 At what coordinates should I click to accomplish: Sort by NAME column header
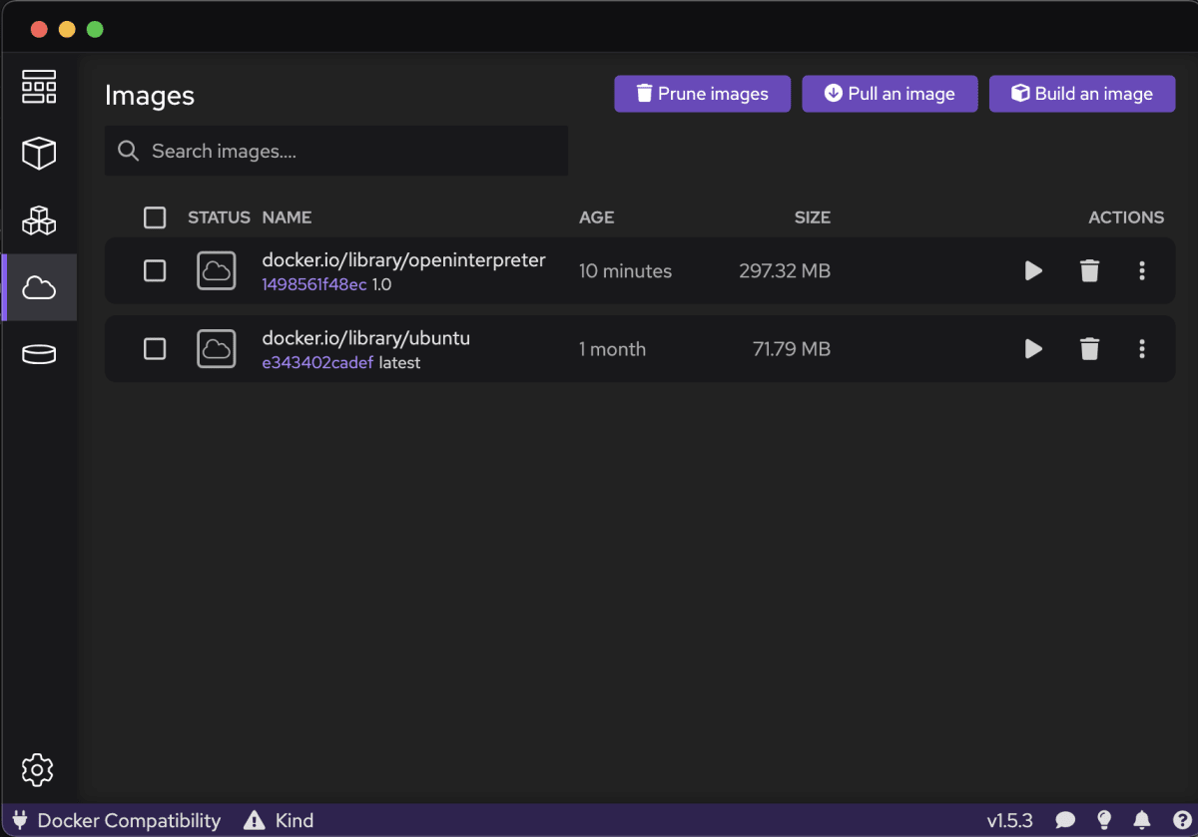point(287,217)
